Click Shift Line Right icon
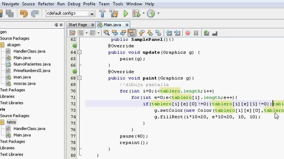This screenshot has width=284, height=159. [177, 33]
